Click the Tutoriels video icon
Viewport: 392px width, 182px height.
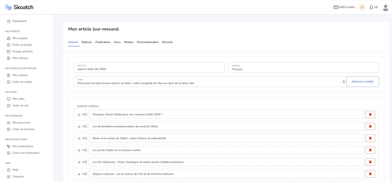pyautogui.click(x=9, y=177)
